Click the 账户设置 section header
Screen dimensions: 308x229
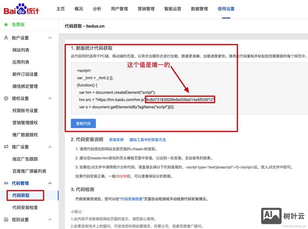(x=20, y=38)
